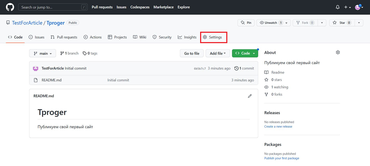
Task: Open the Releases heading link
Action: pyautogui.click(x=272, y=113)
